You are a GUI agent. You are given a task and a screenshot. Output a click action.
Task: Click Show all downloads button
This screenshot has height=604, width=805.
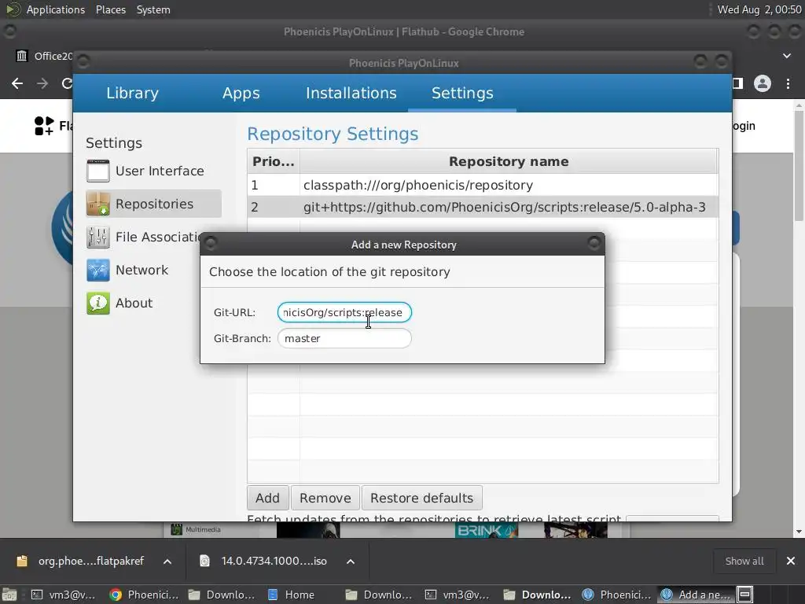744,561
